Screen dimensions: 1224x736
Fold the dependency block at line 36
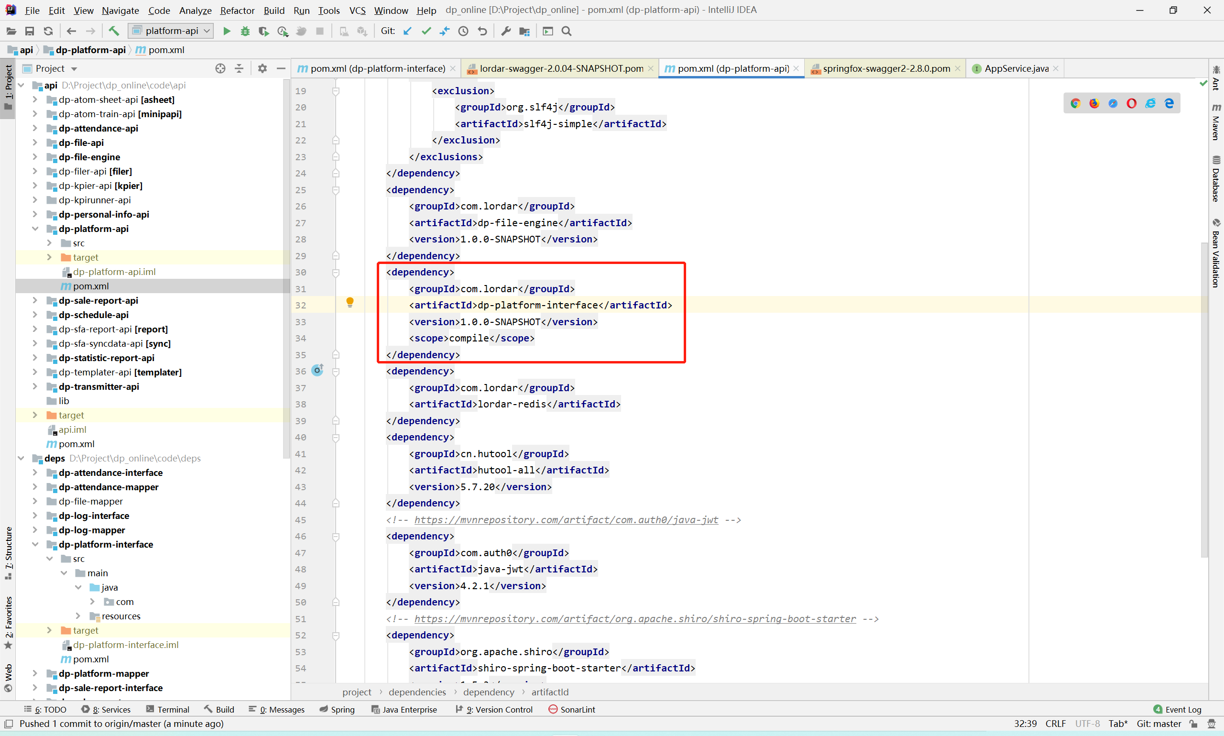(336, 372)
